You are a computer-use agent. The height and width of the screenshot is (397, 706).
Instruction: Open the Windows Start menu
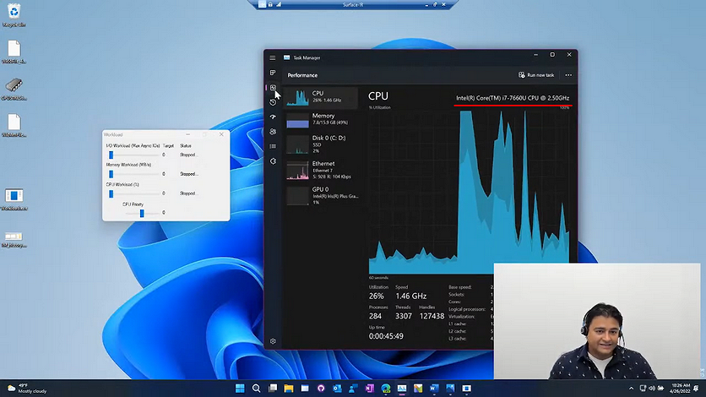tap(240, 388)
